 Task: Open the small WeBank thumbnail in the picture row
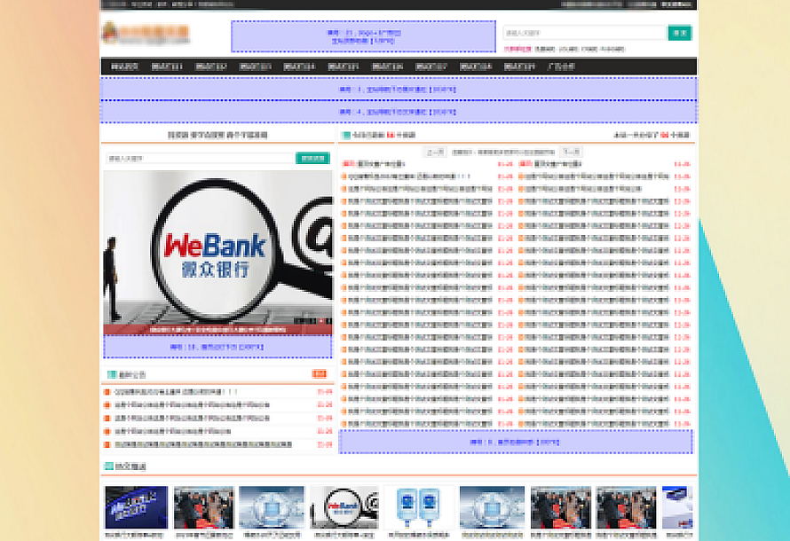[344, 507]
